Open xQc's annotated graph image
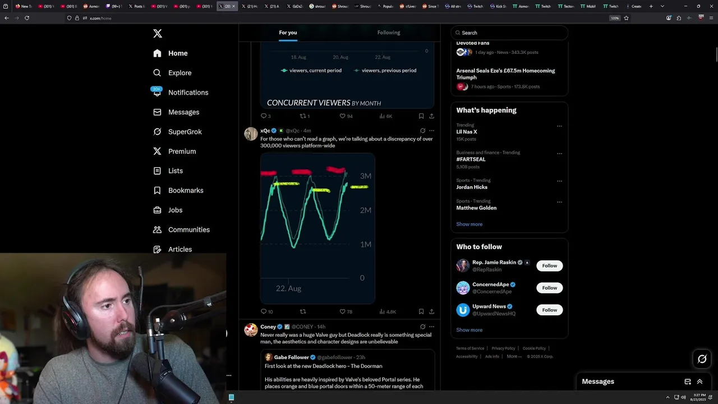This screenshot has width=718, height=404. coord(317,228)
